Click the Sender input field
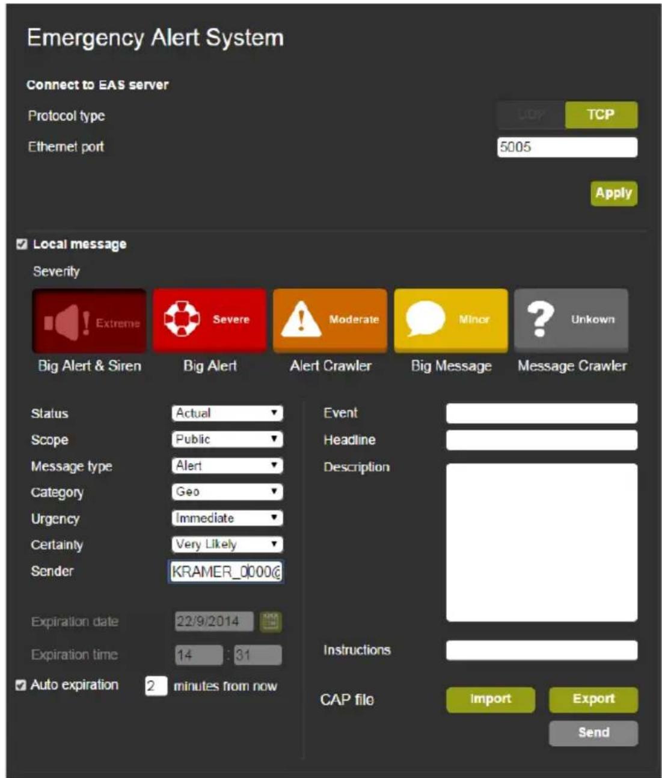 tap(225, 571)
